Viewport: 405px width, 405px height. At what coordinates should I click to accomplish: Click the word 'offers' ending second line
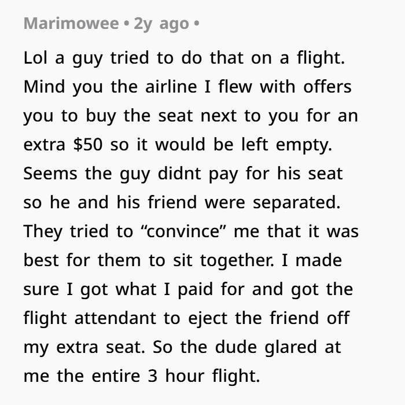327,87
